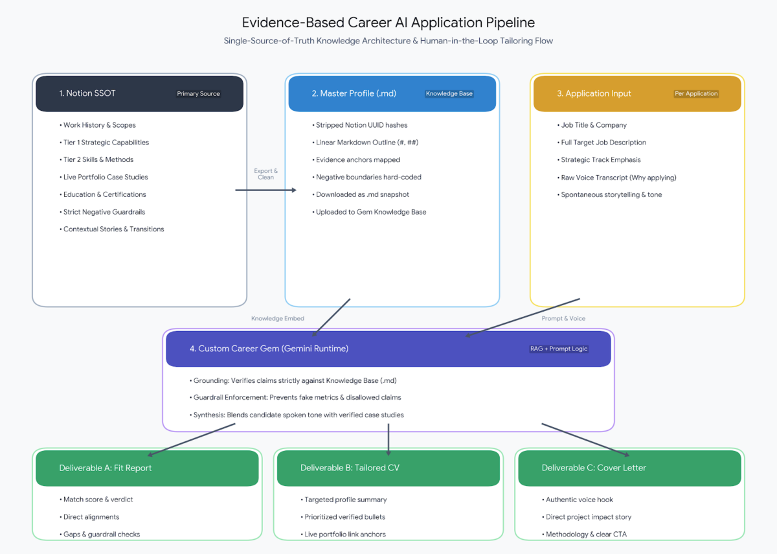Select the "Synthesis: Blends candidate spoken tone" bullet

[297, 415]
